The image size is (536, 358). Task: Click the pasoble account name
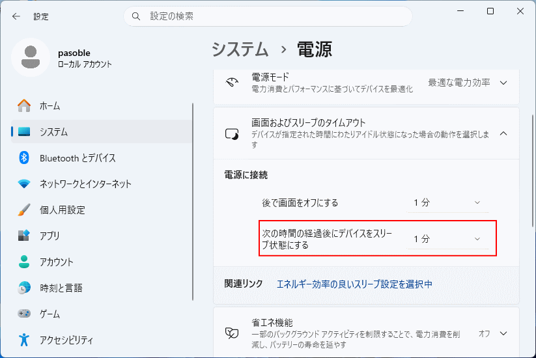pos(74,53)
